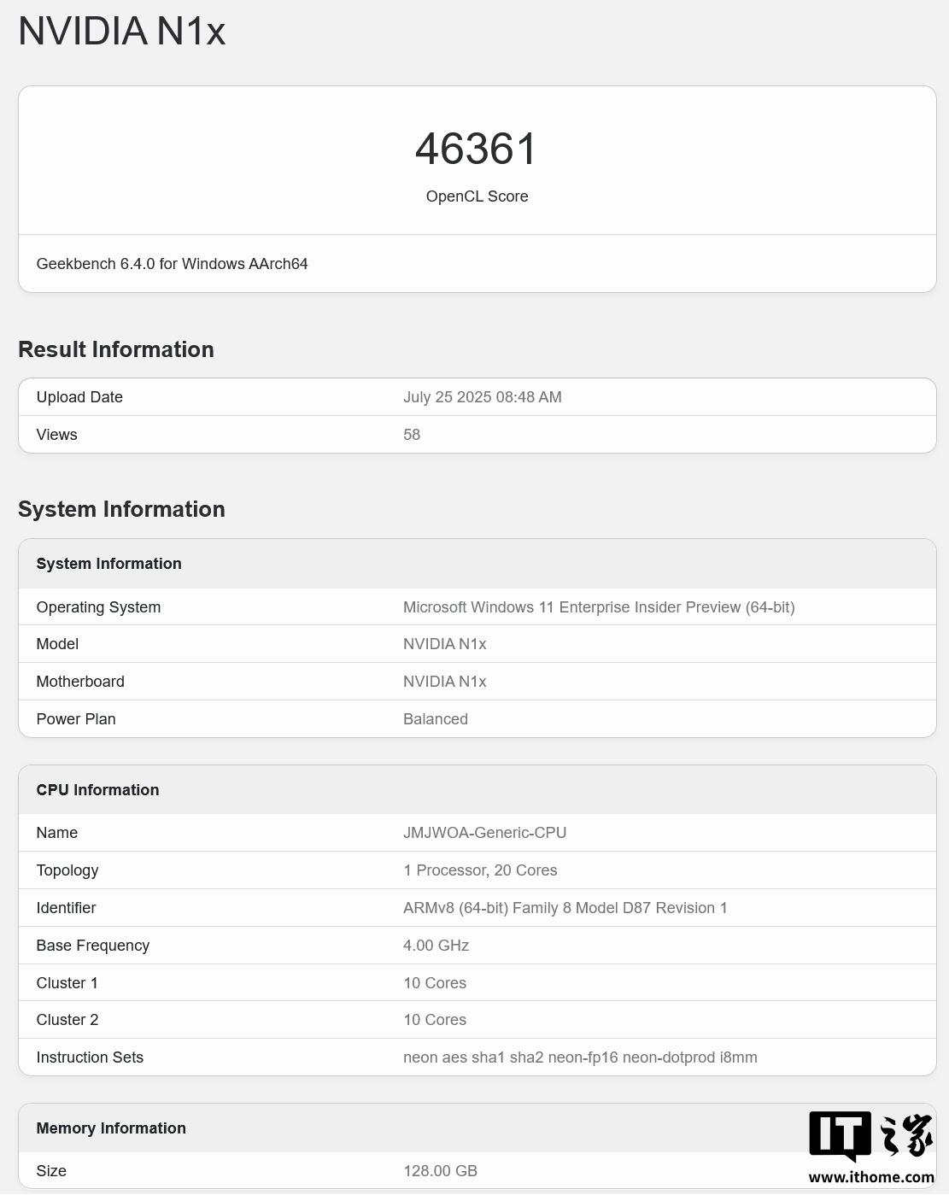Click the NVIDIA N1x page title
The image size is (949, 1195).
pos(122,32)
